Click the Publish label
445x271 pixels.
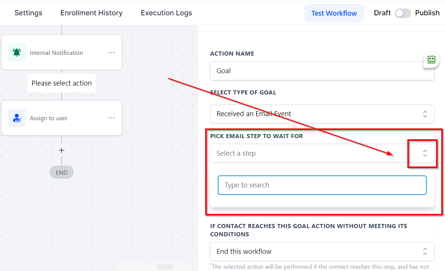point(427,13)
